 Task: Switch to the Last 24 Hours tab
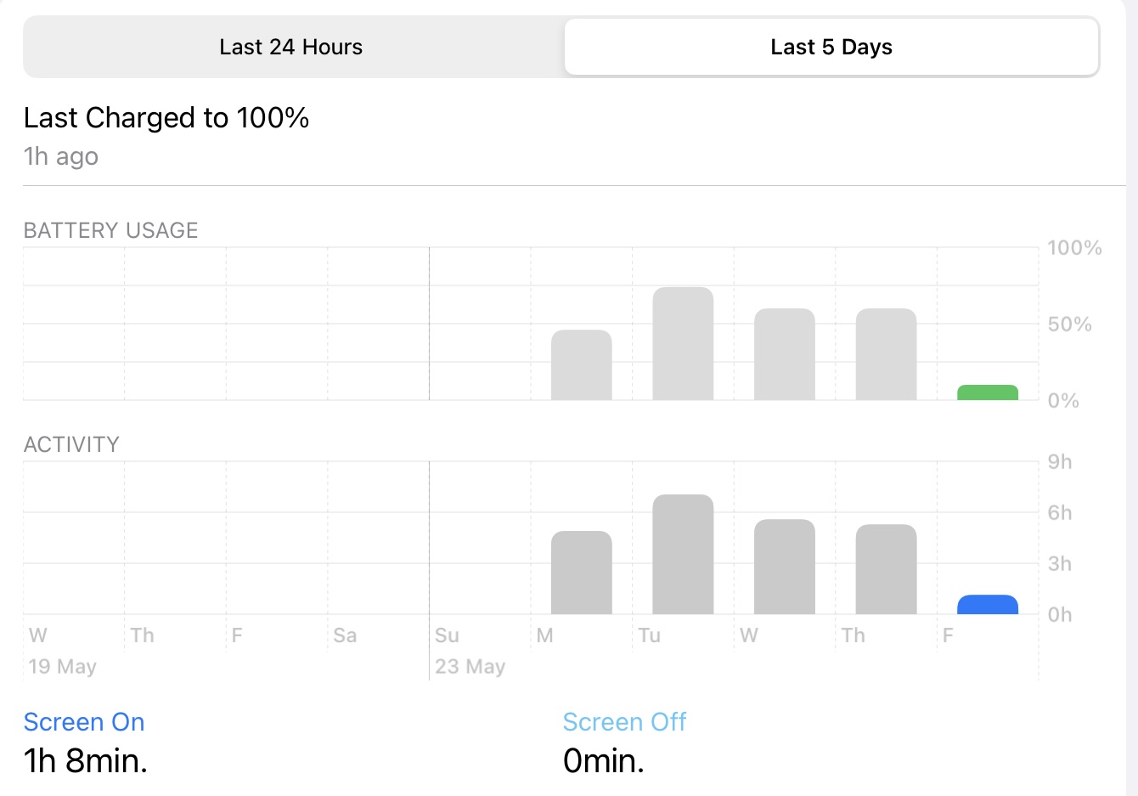point(291,47)
